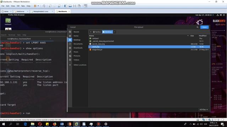Open the All Files filter dropdown
The image size is (227, 127).
click(203, 110)
